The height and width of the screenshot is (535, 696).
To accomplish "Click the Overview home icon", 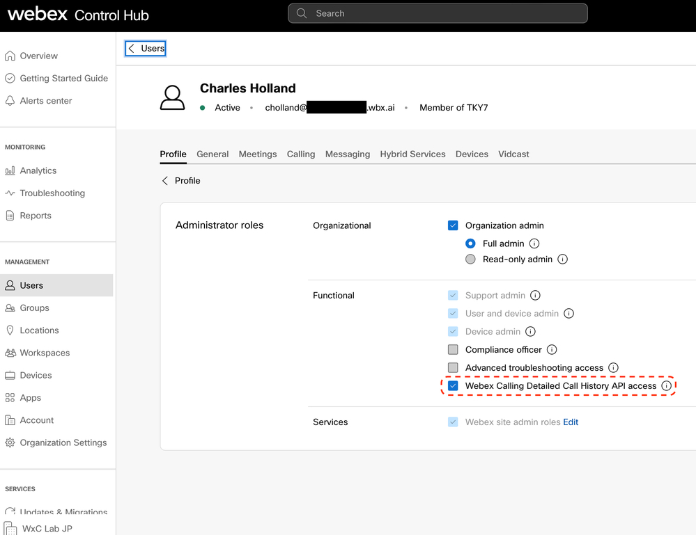I will pos(10,56).
